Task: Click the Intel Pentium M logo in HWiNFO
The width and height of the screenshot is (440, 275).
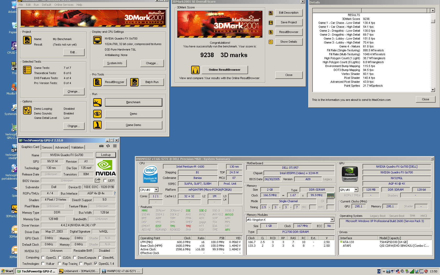Action: click(150, 174)
